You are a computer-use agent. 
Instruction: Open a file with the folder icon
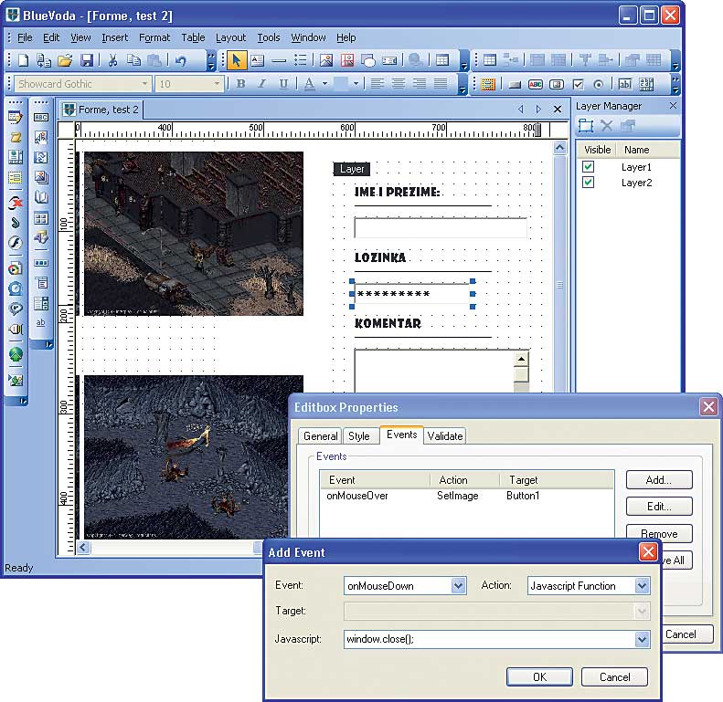point(65,60)
